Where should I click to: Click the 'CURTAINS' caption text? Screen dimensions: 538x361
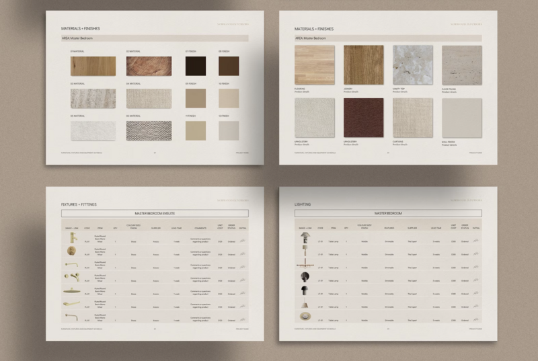[x=398, y=142]
